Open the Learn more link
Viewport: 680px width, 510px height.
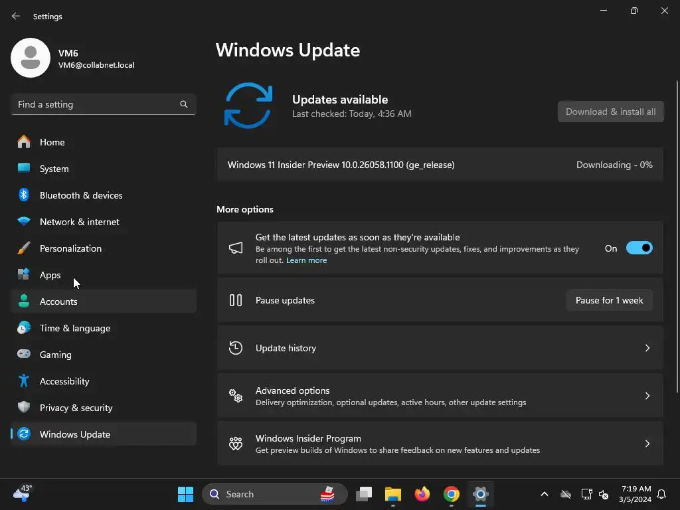pos(306,260)
